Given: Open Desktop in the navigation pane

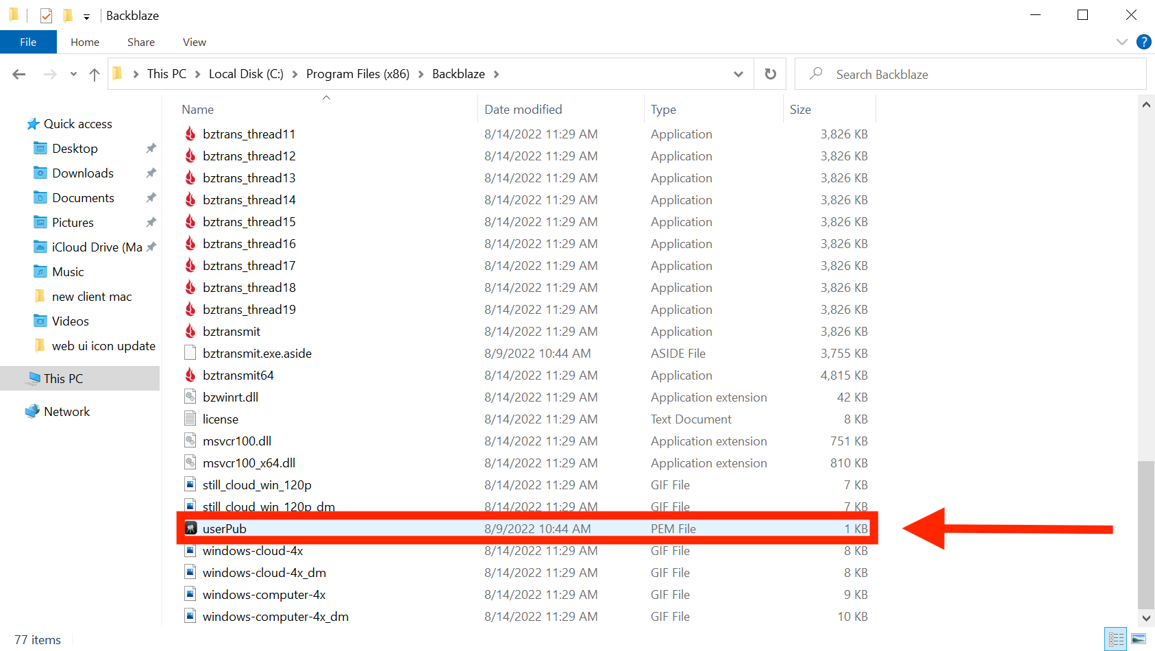Looking at the screenshot, I should [x=75, y=149].
